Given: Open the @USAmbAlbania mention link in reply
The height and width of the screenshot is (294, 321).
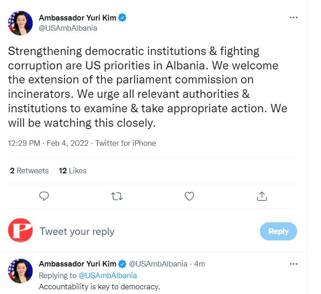Looking at the screenshot, I should click(x=108, y=275).
